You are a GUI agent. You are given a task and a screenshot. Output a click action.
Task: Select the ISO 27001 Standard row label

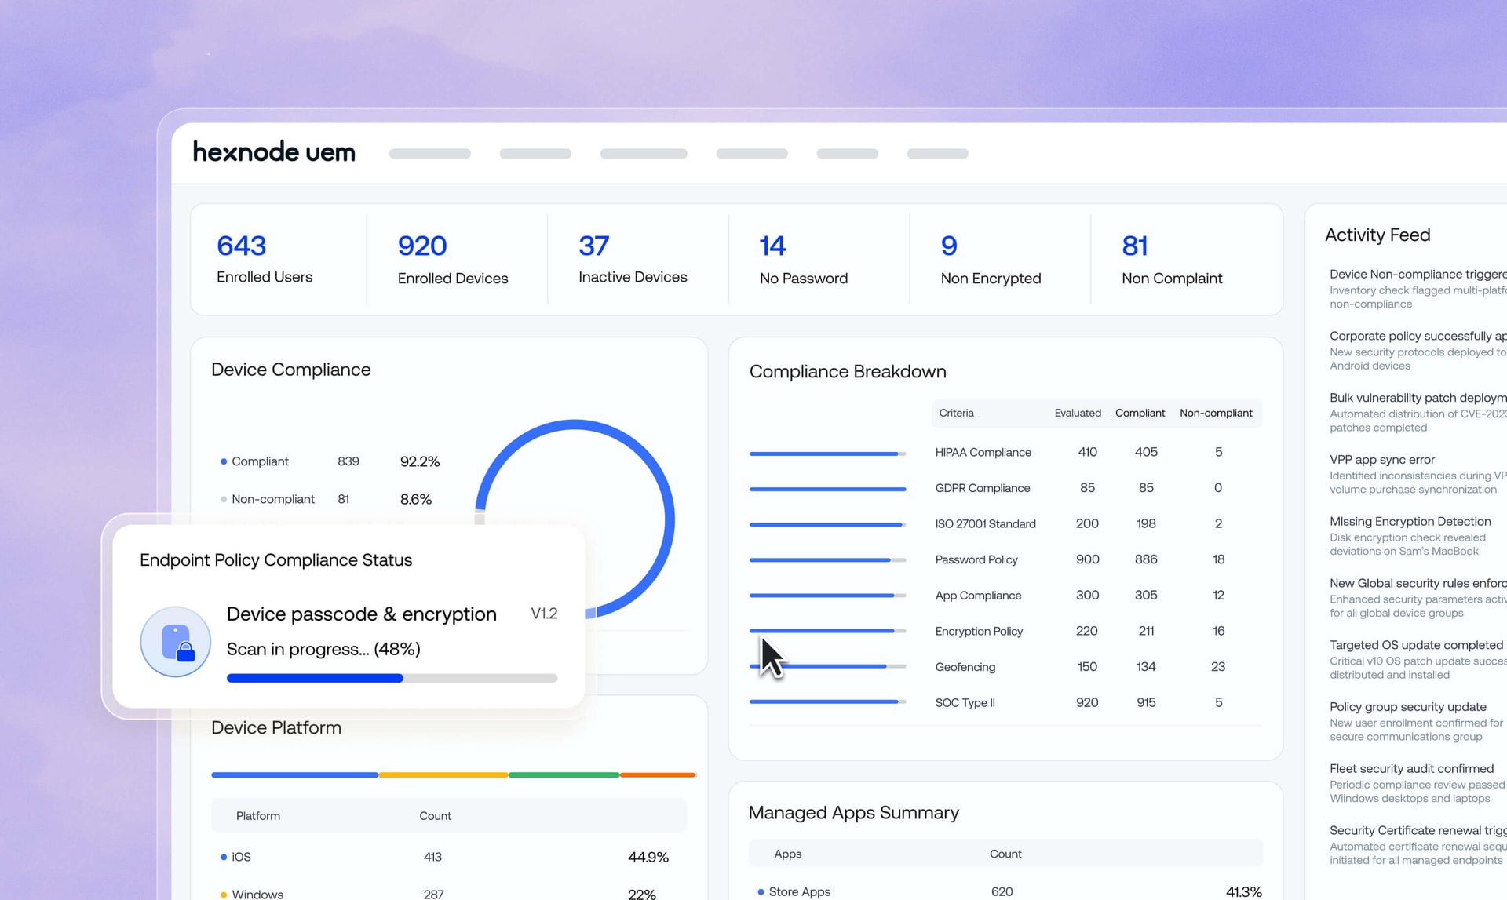click(x=985, y=523)
